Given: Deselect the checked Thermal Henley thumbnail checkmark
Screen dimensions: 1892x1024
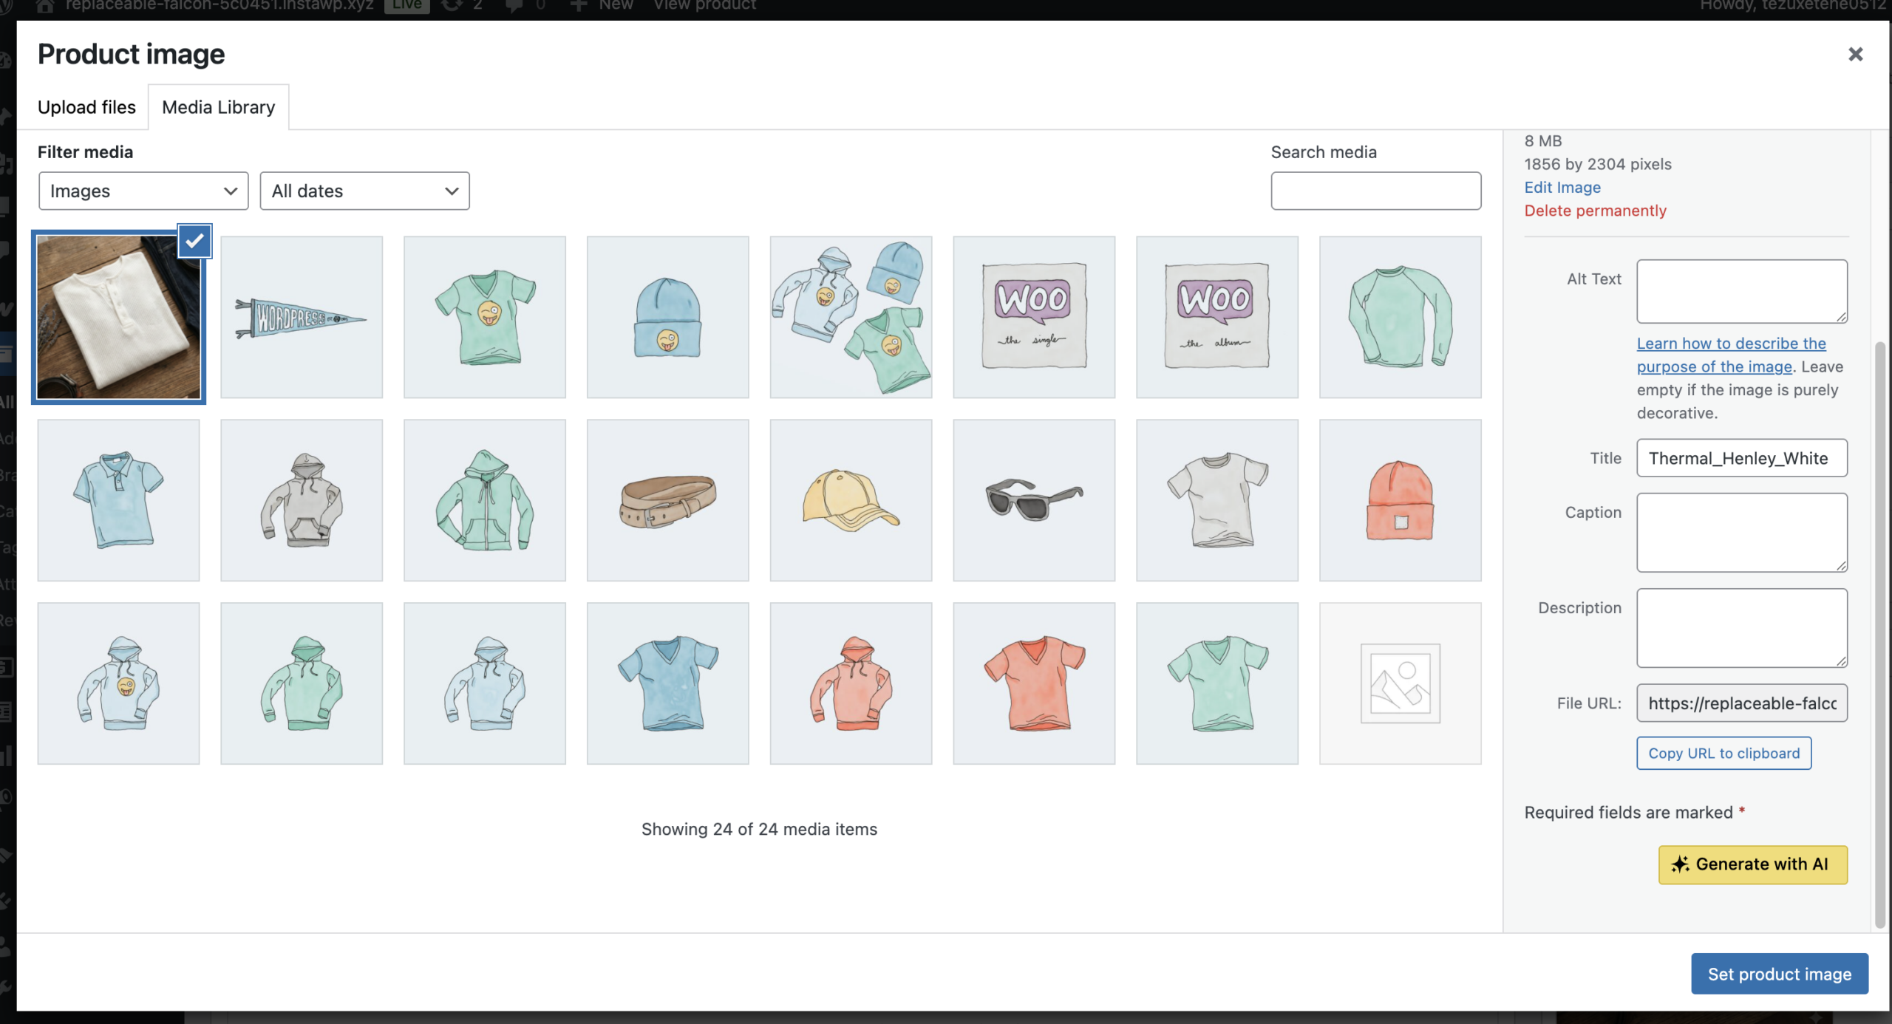Looking at the screenshot, I should click(194, 241).
